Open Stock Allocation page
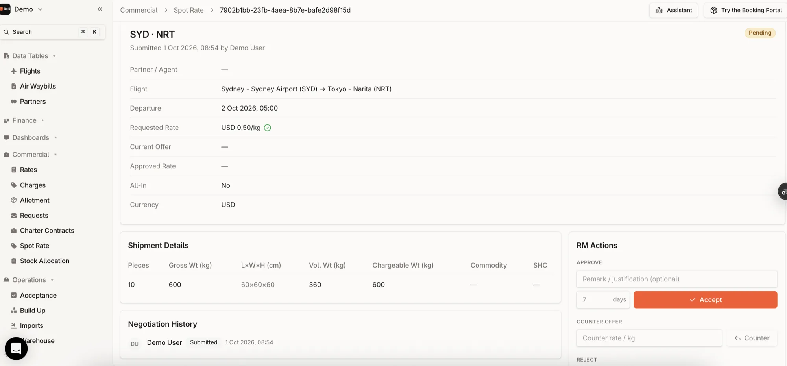The height and width of the screenshot is (366, 787). tap(44, 261)
